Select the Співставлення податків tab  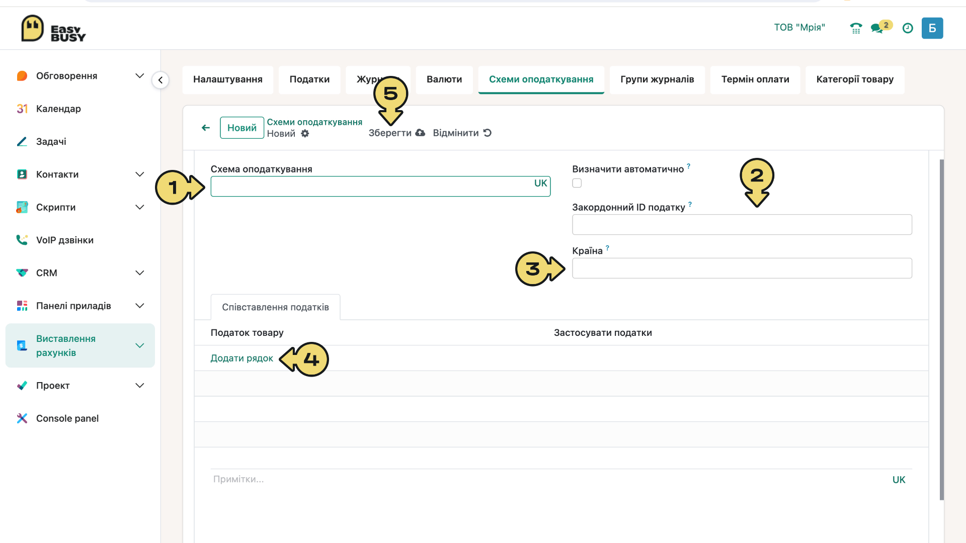pyautogui.click(x=275, y=307)
